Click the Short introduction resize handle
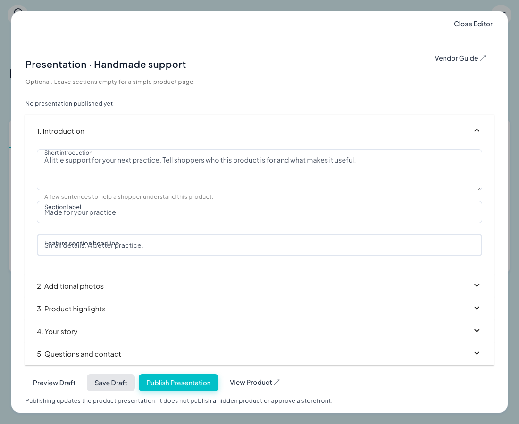The image size is (519, 424). pos(480,188)
